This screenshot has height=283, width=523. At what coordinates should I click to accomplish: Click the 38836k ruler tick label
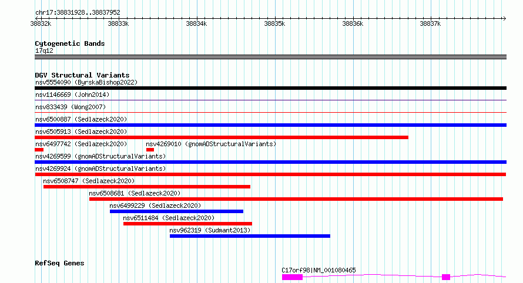pyautogui.click(x=353, y=23)
